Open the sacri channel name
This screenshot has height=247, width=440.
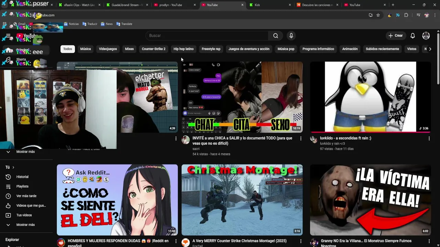[x=196, y=149]
